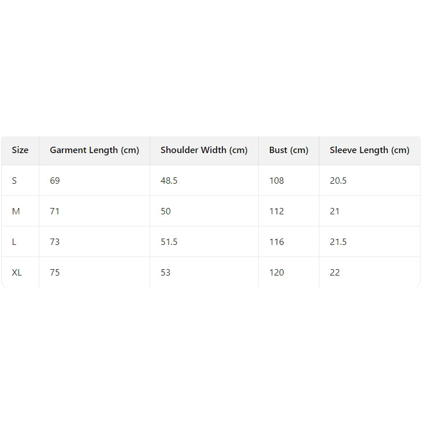424x424 pixels.
Task: Click sleeve length value 21.5
Action: pyautogui.click(x=338, y=242)
